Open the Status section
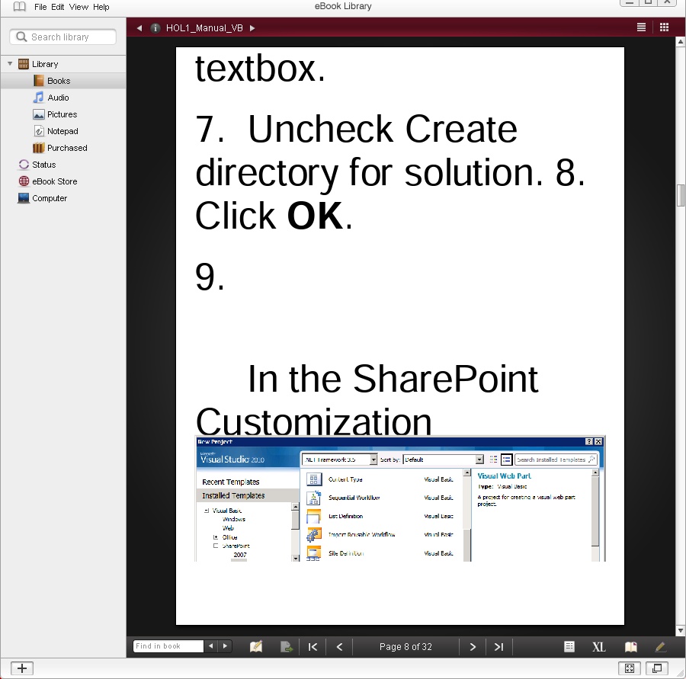Image resolution: width=686 pixels, height=679 pixels. pos(43,165)
